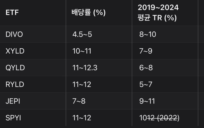Click the JEPI ticker cell

pyautogui.click(x=13, y=101)
